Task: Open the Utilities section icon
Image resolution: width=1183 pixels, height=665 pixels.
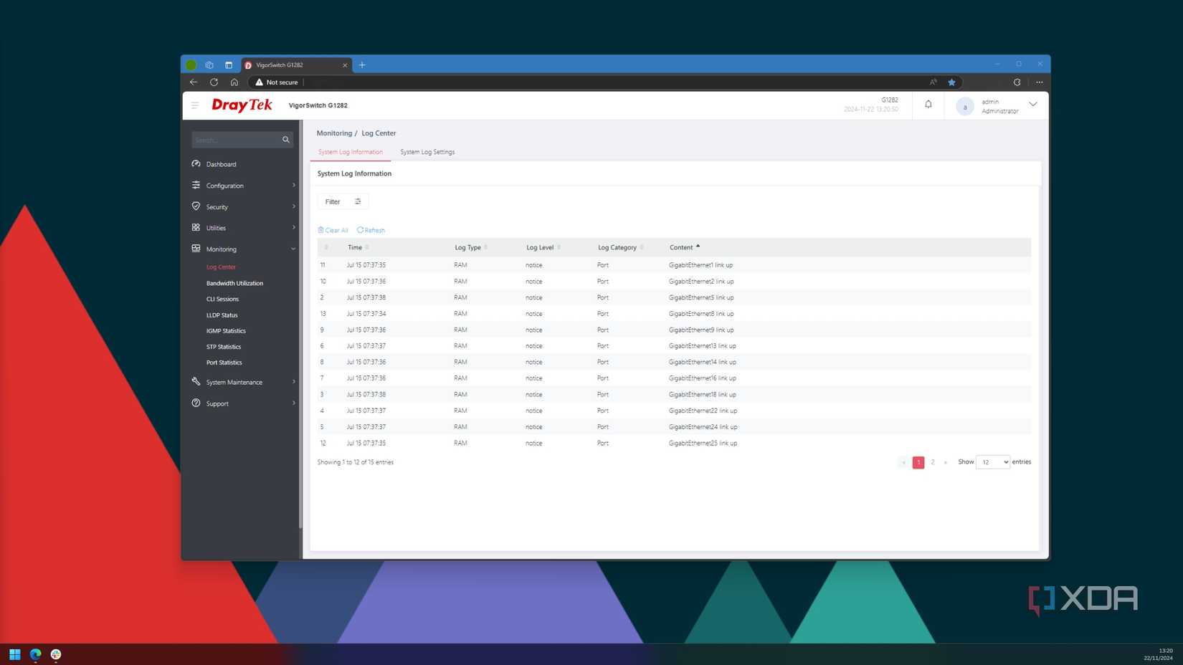Action: [x=196, y=228]
